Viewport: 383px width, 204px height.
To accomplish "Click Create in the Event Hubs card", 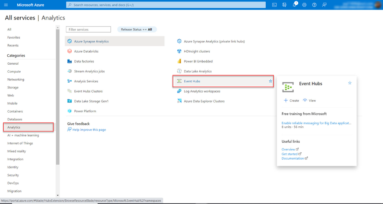I will tap(291, 101).
